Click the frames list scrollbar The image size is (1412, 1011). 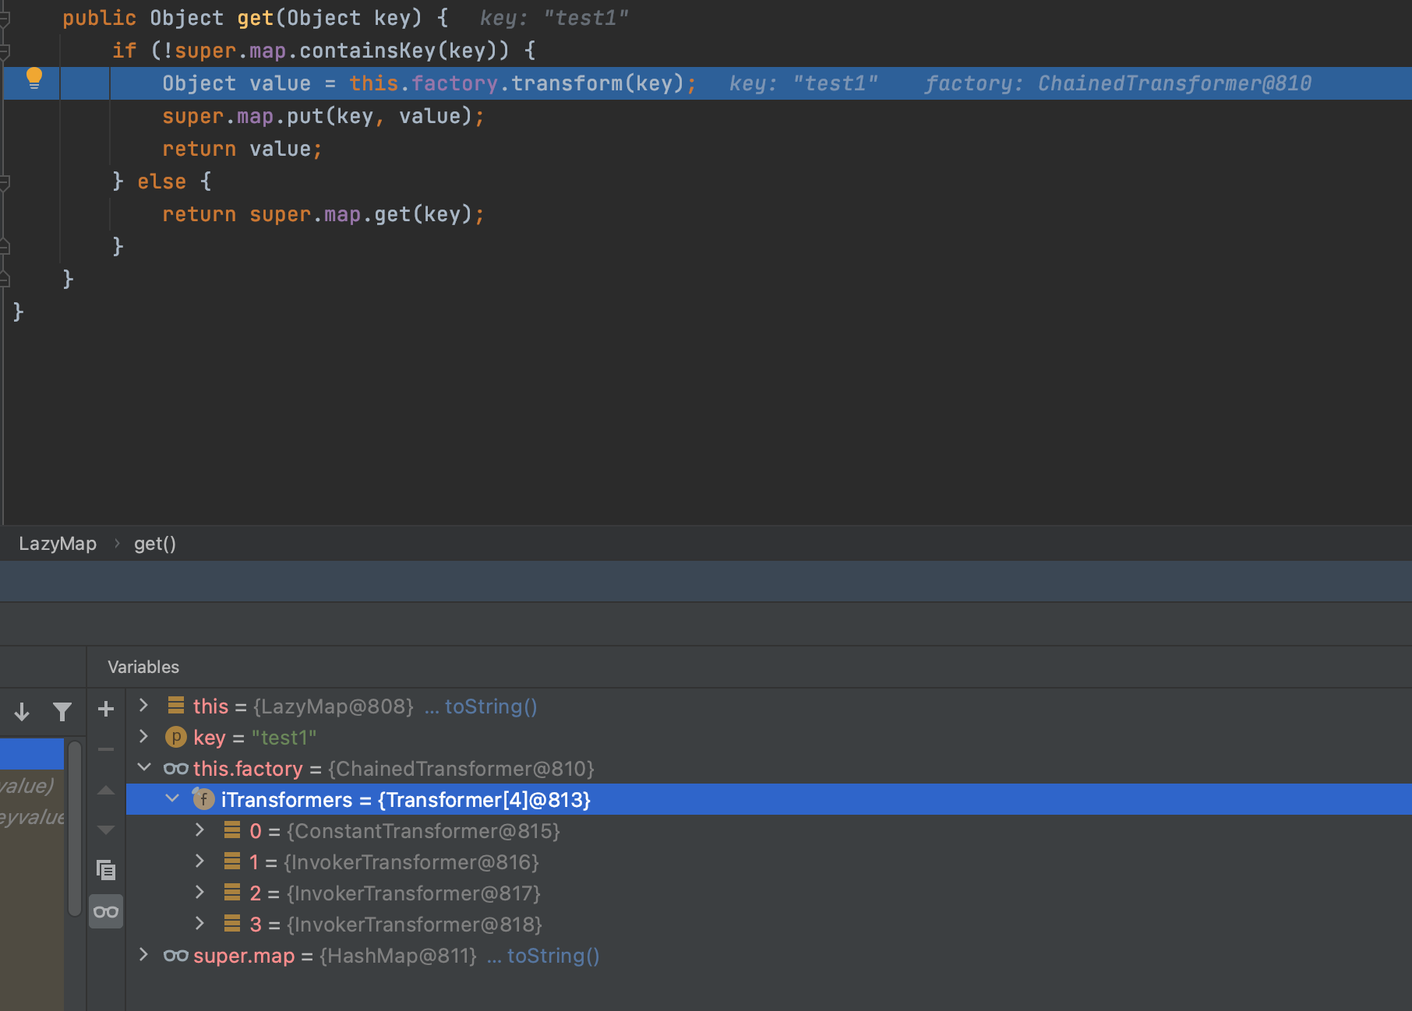click(75, 828)
